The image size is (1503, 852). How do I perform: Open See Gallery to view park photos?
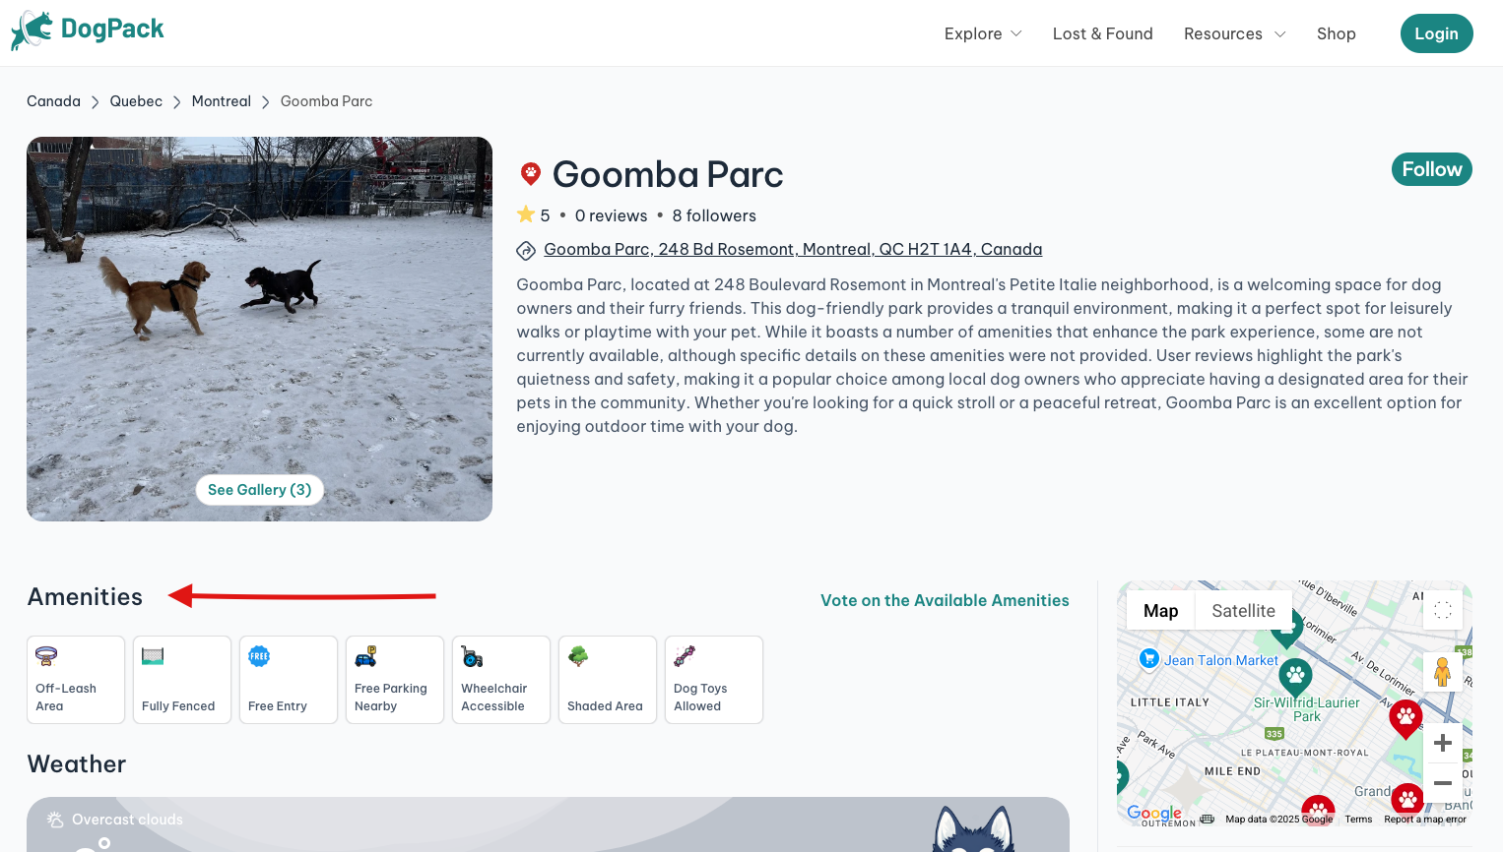[x=259, y=489]
